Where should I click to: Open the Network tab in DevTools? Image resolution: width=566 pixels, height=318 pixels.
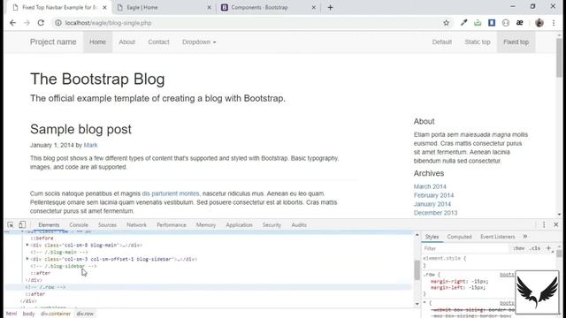[136, 224]
